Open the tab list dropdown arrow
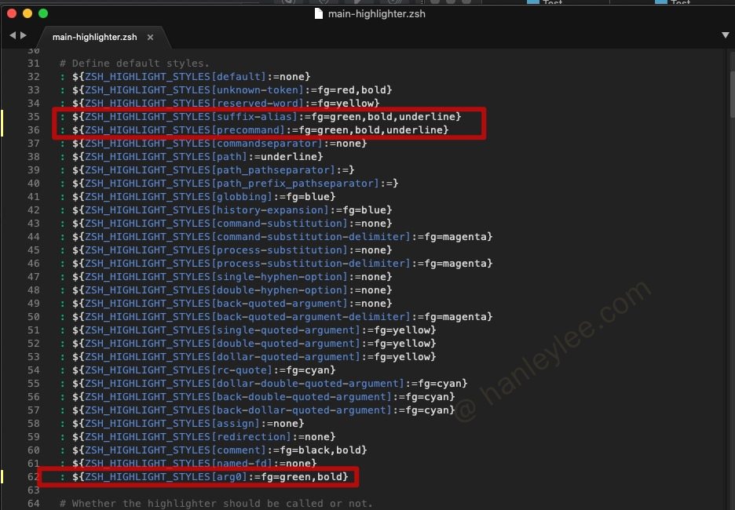735x510 pixels. 725,36
